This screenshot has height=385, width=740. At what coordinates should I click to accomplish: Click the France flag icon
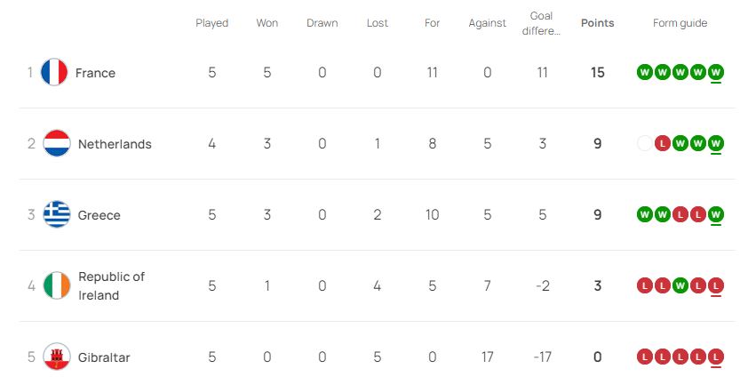(x=54, y=72)
